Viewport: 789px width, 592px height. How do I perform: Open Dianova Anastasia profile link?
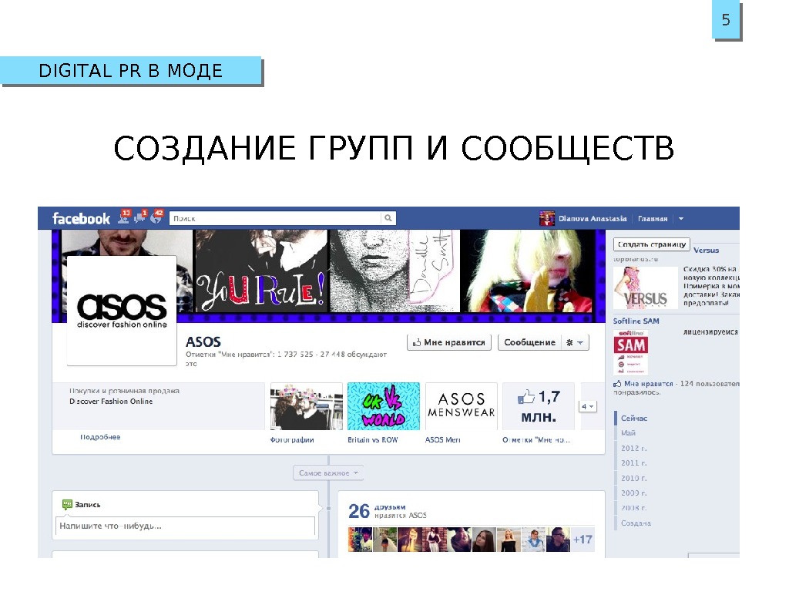(x=593, y=218)
